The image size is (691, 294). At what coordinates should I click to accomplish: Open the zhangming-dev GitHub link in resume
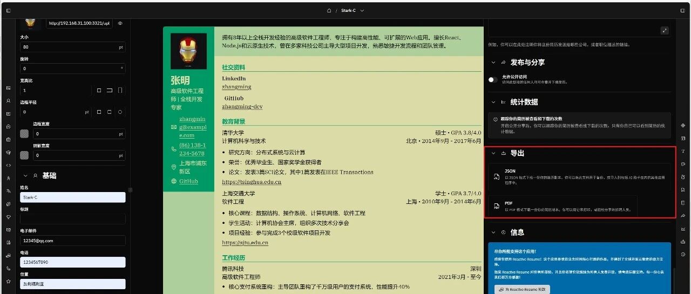click(x=242, y=106)
